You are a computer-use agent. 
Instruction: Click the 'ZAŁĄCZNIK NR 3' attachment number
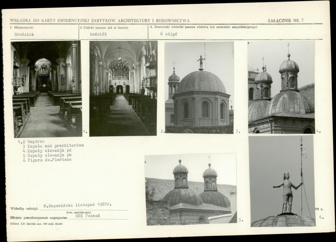point(286,20)
